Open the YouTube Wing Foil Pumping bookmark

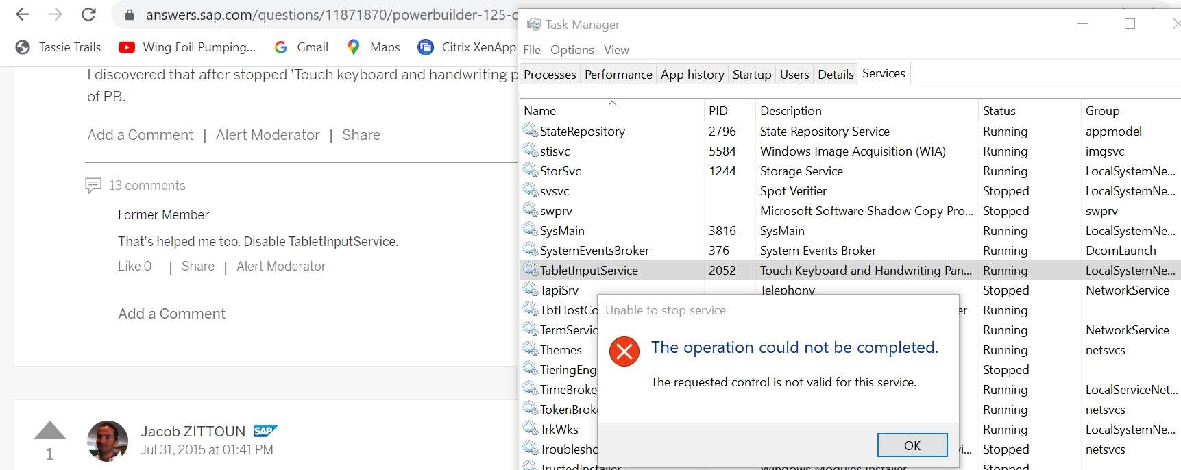point(187,47)
